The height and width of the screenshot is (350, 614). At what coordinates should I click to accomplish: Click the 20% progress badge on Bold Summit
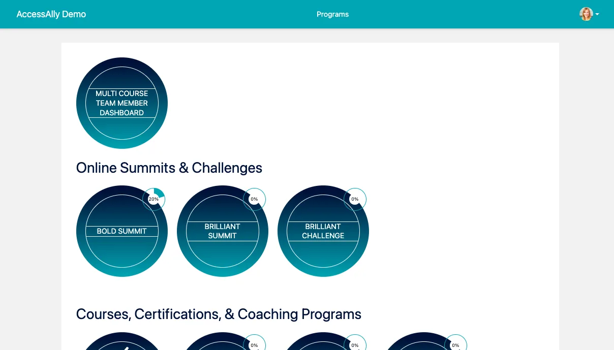click(153, 199)
